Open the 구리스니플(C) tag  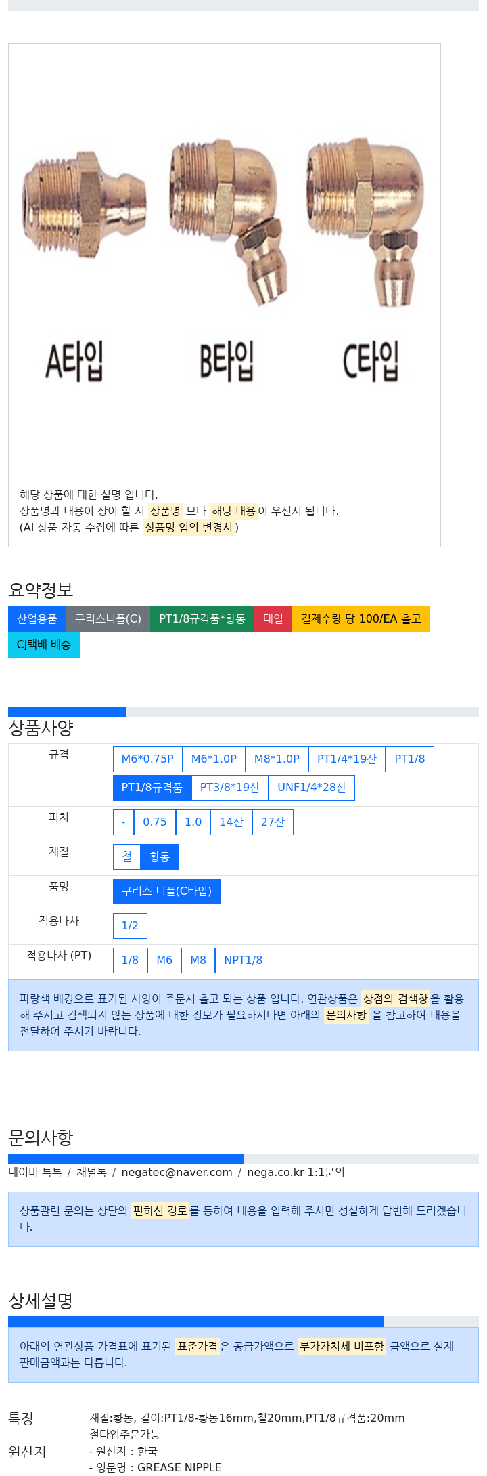pyautogui.click(x=108, y=619)
